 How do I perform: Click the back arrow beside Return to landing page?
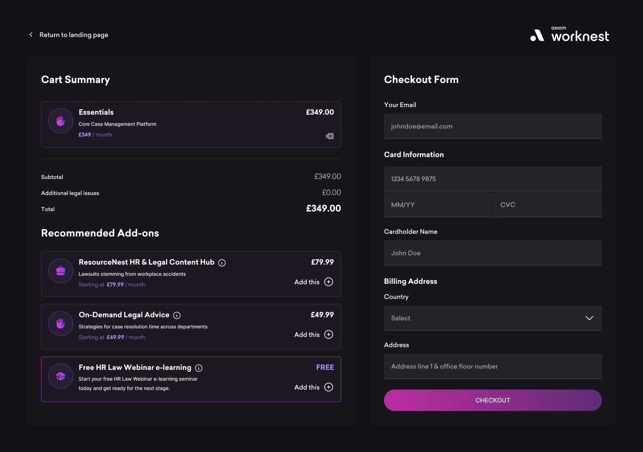coord(31,35)
